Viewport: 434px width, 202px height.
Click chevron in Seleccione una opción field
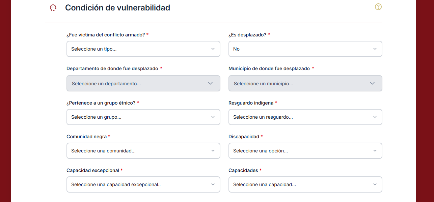(x=375, y=151)
